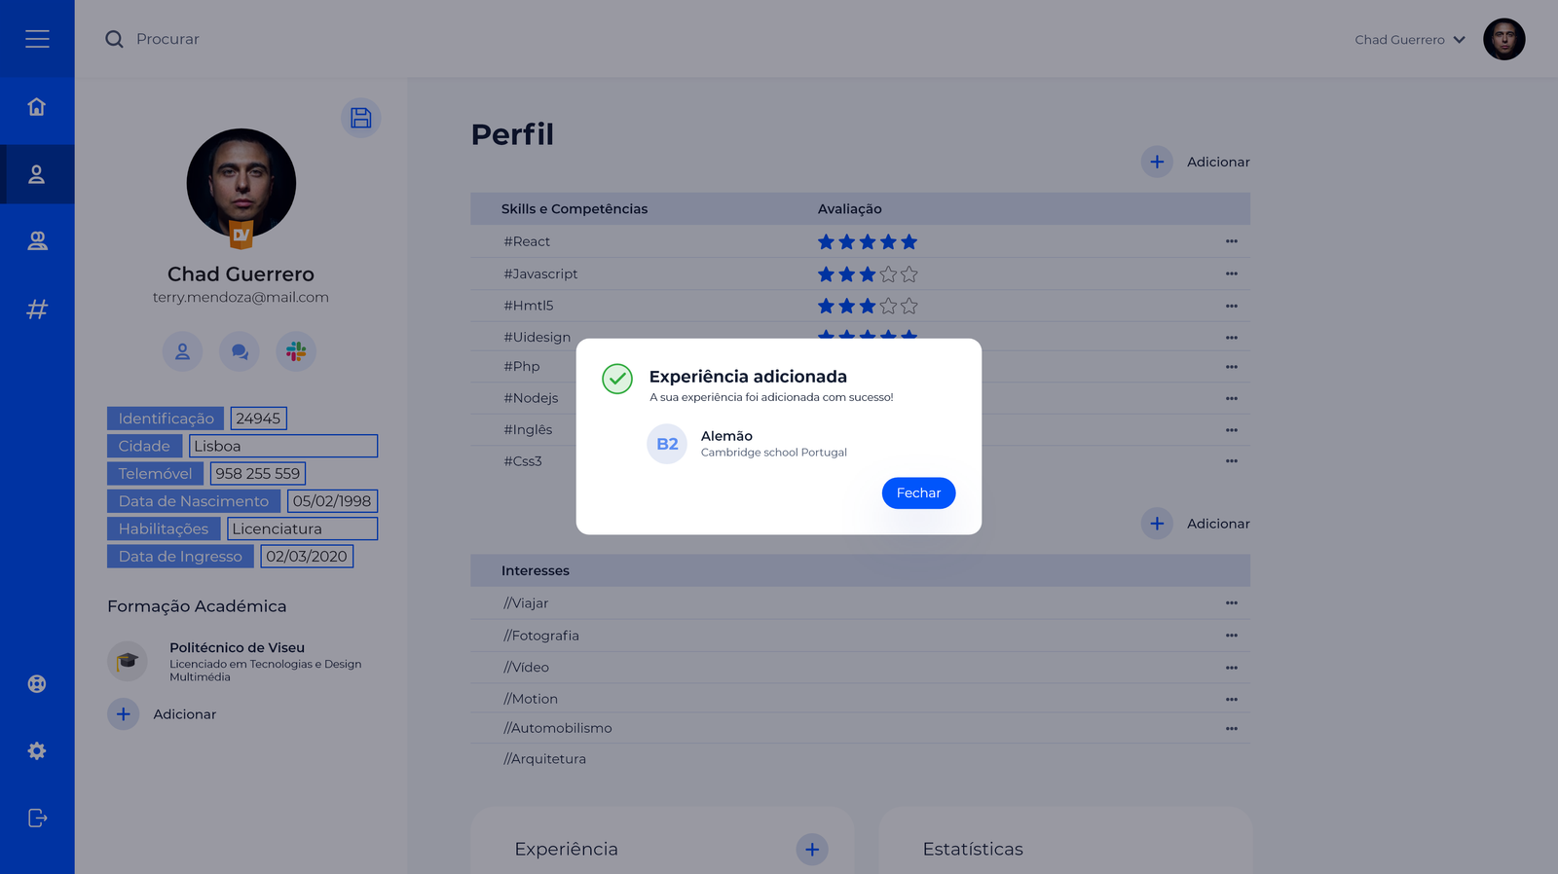Open options menu for #React row
The height and width of the screenshot is (874, 1558).
click(x=1231, y=241)
